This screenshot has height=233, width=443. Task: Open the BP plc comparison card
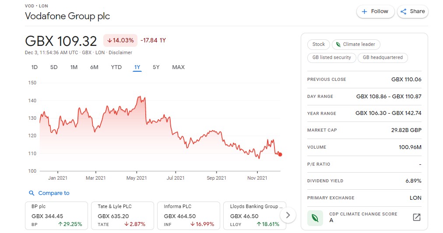pyautogui.click(x=56, y=216)
